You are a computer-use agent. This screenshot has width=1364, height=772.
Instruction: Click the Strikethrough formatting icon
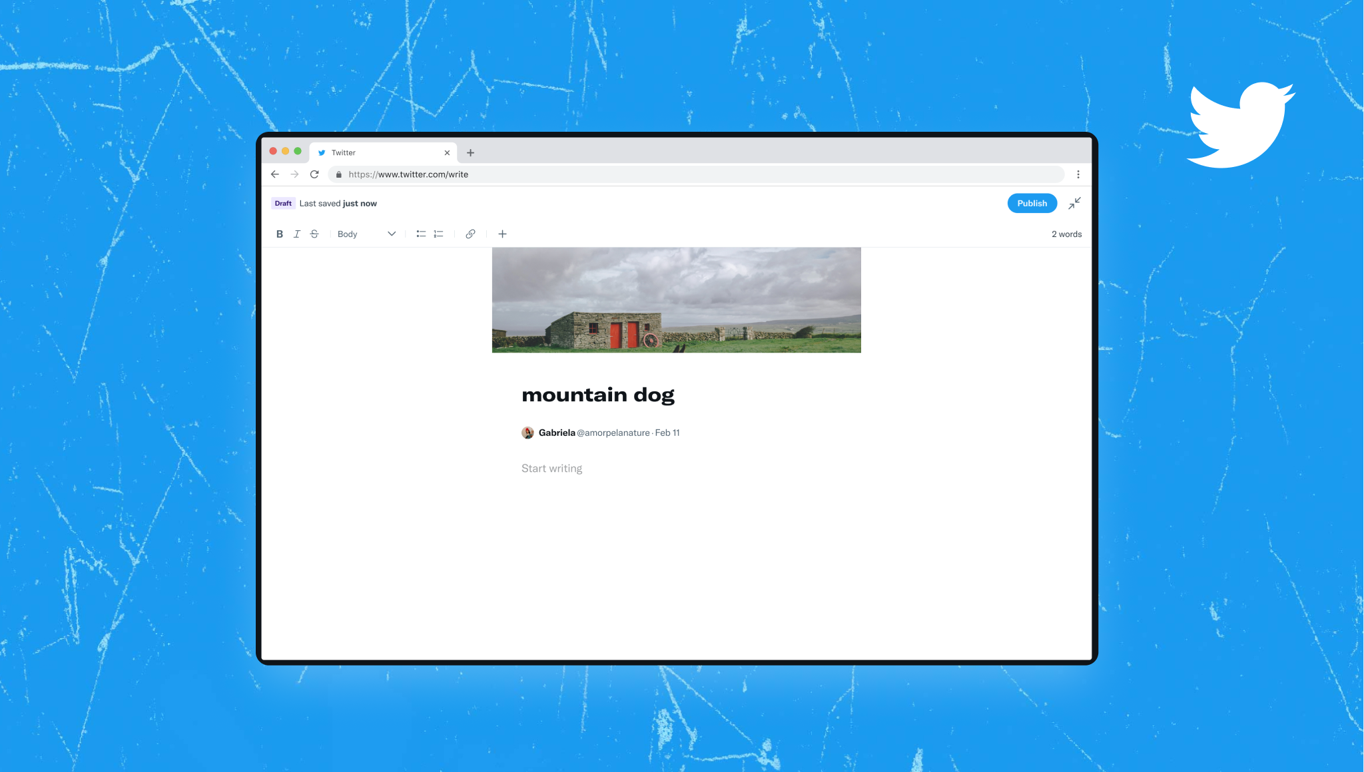point(314,234)
